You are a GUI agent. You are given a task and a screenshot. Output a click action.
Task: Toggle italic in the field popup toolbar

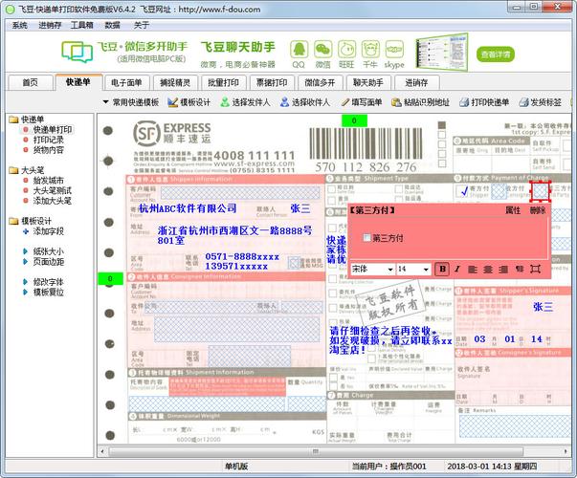[457, 270]
